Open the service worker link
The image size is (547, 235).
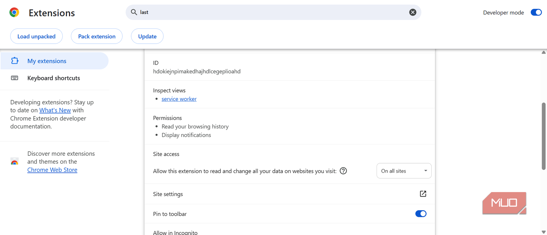click(x=179, y=99)
